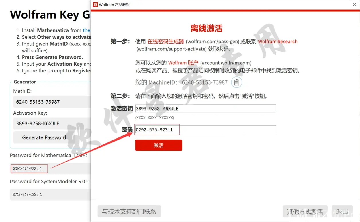Open Wolfram Research link
Screen dimensions: 360x222
[277, 42]
